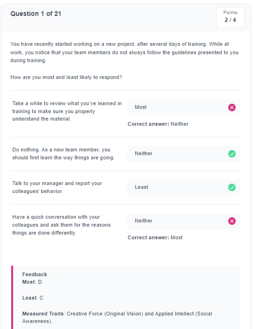The image size is (253, 329).
Task: Click the 'Least: C' feedback line
Action: click(33, 298)
